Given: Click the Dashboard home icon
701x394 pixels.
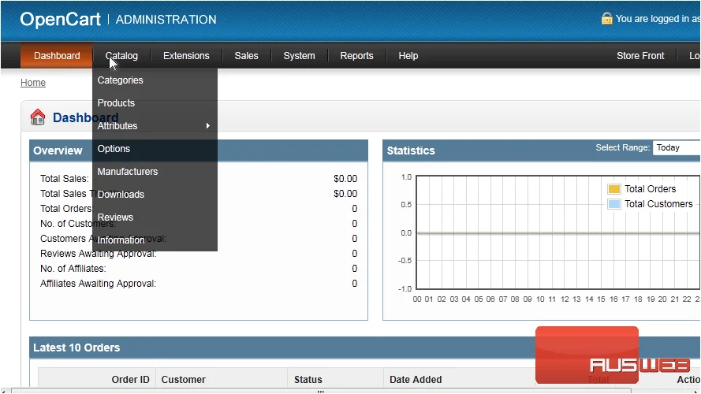Looking at the screenshot, I should click(38, 117).
